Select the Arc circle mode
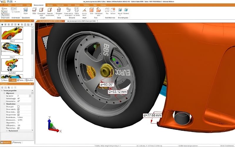 click(x=14, y=9)
